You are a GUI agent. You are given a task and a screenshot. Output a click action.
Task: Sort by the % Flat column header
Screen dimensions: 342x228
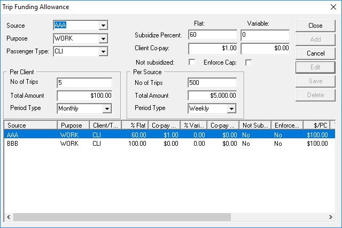pyautogui.click(x=135, y=125)
